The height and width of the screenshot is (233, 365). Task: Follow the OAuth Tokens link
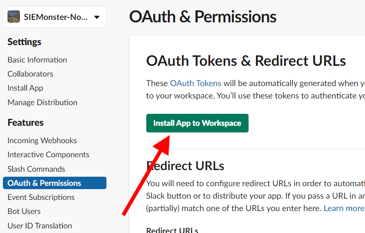(196, 83)
